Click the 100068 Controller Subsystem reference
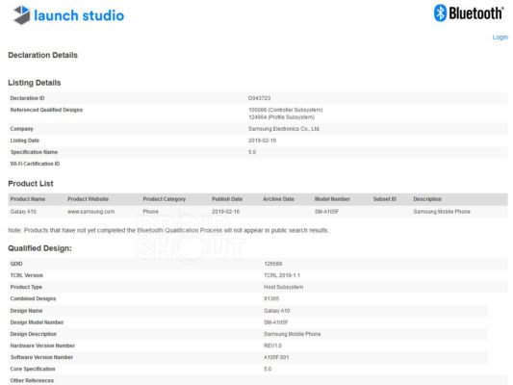The height and width of the screenshot is (385, 513). coord(286,110)
